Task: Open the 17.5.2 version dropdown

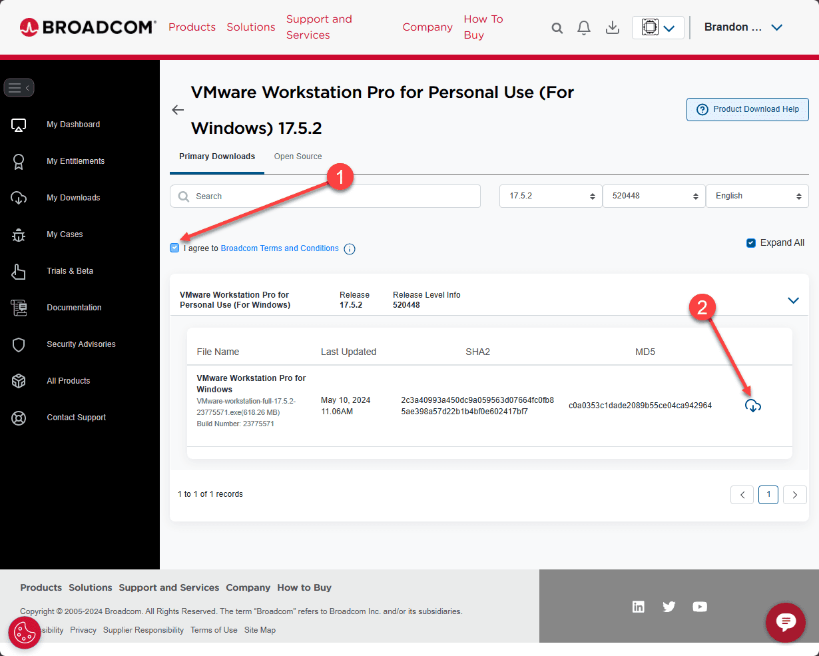Action: 551,196
